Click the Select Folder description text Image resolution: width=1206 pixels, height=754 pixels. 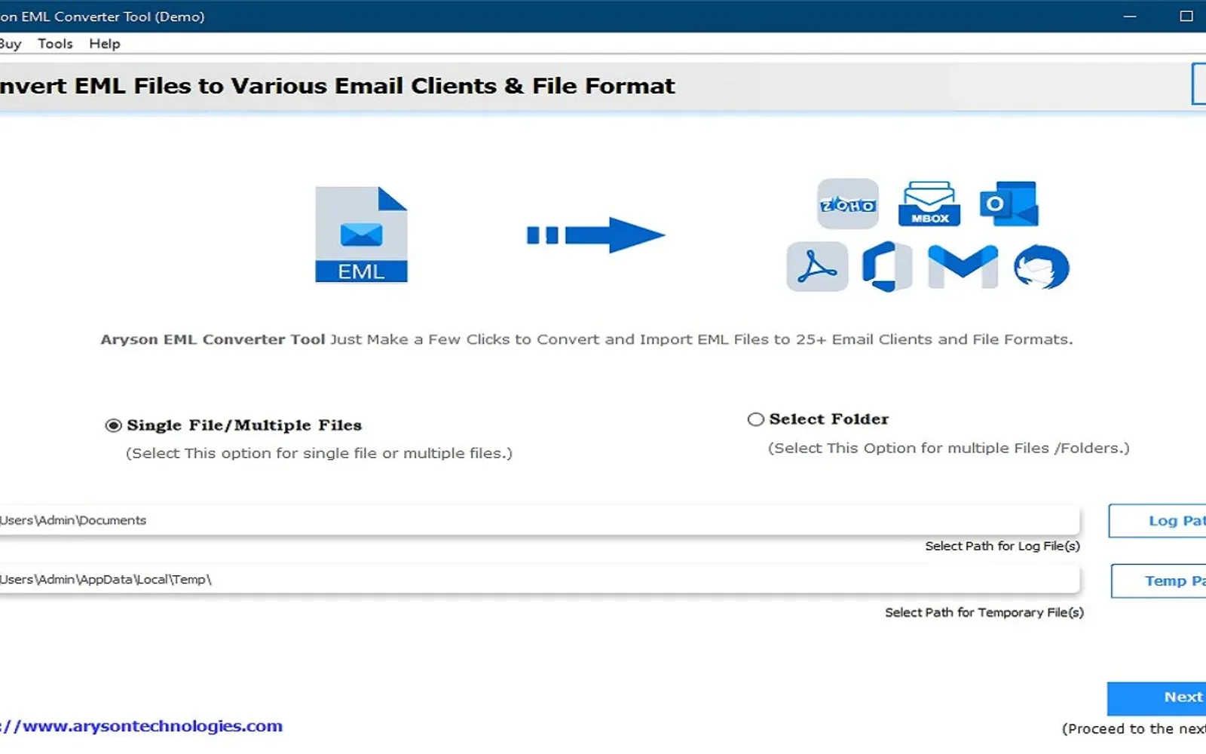[949, 448]
